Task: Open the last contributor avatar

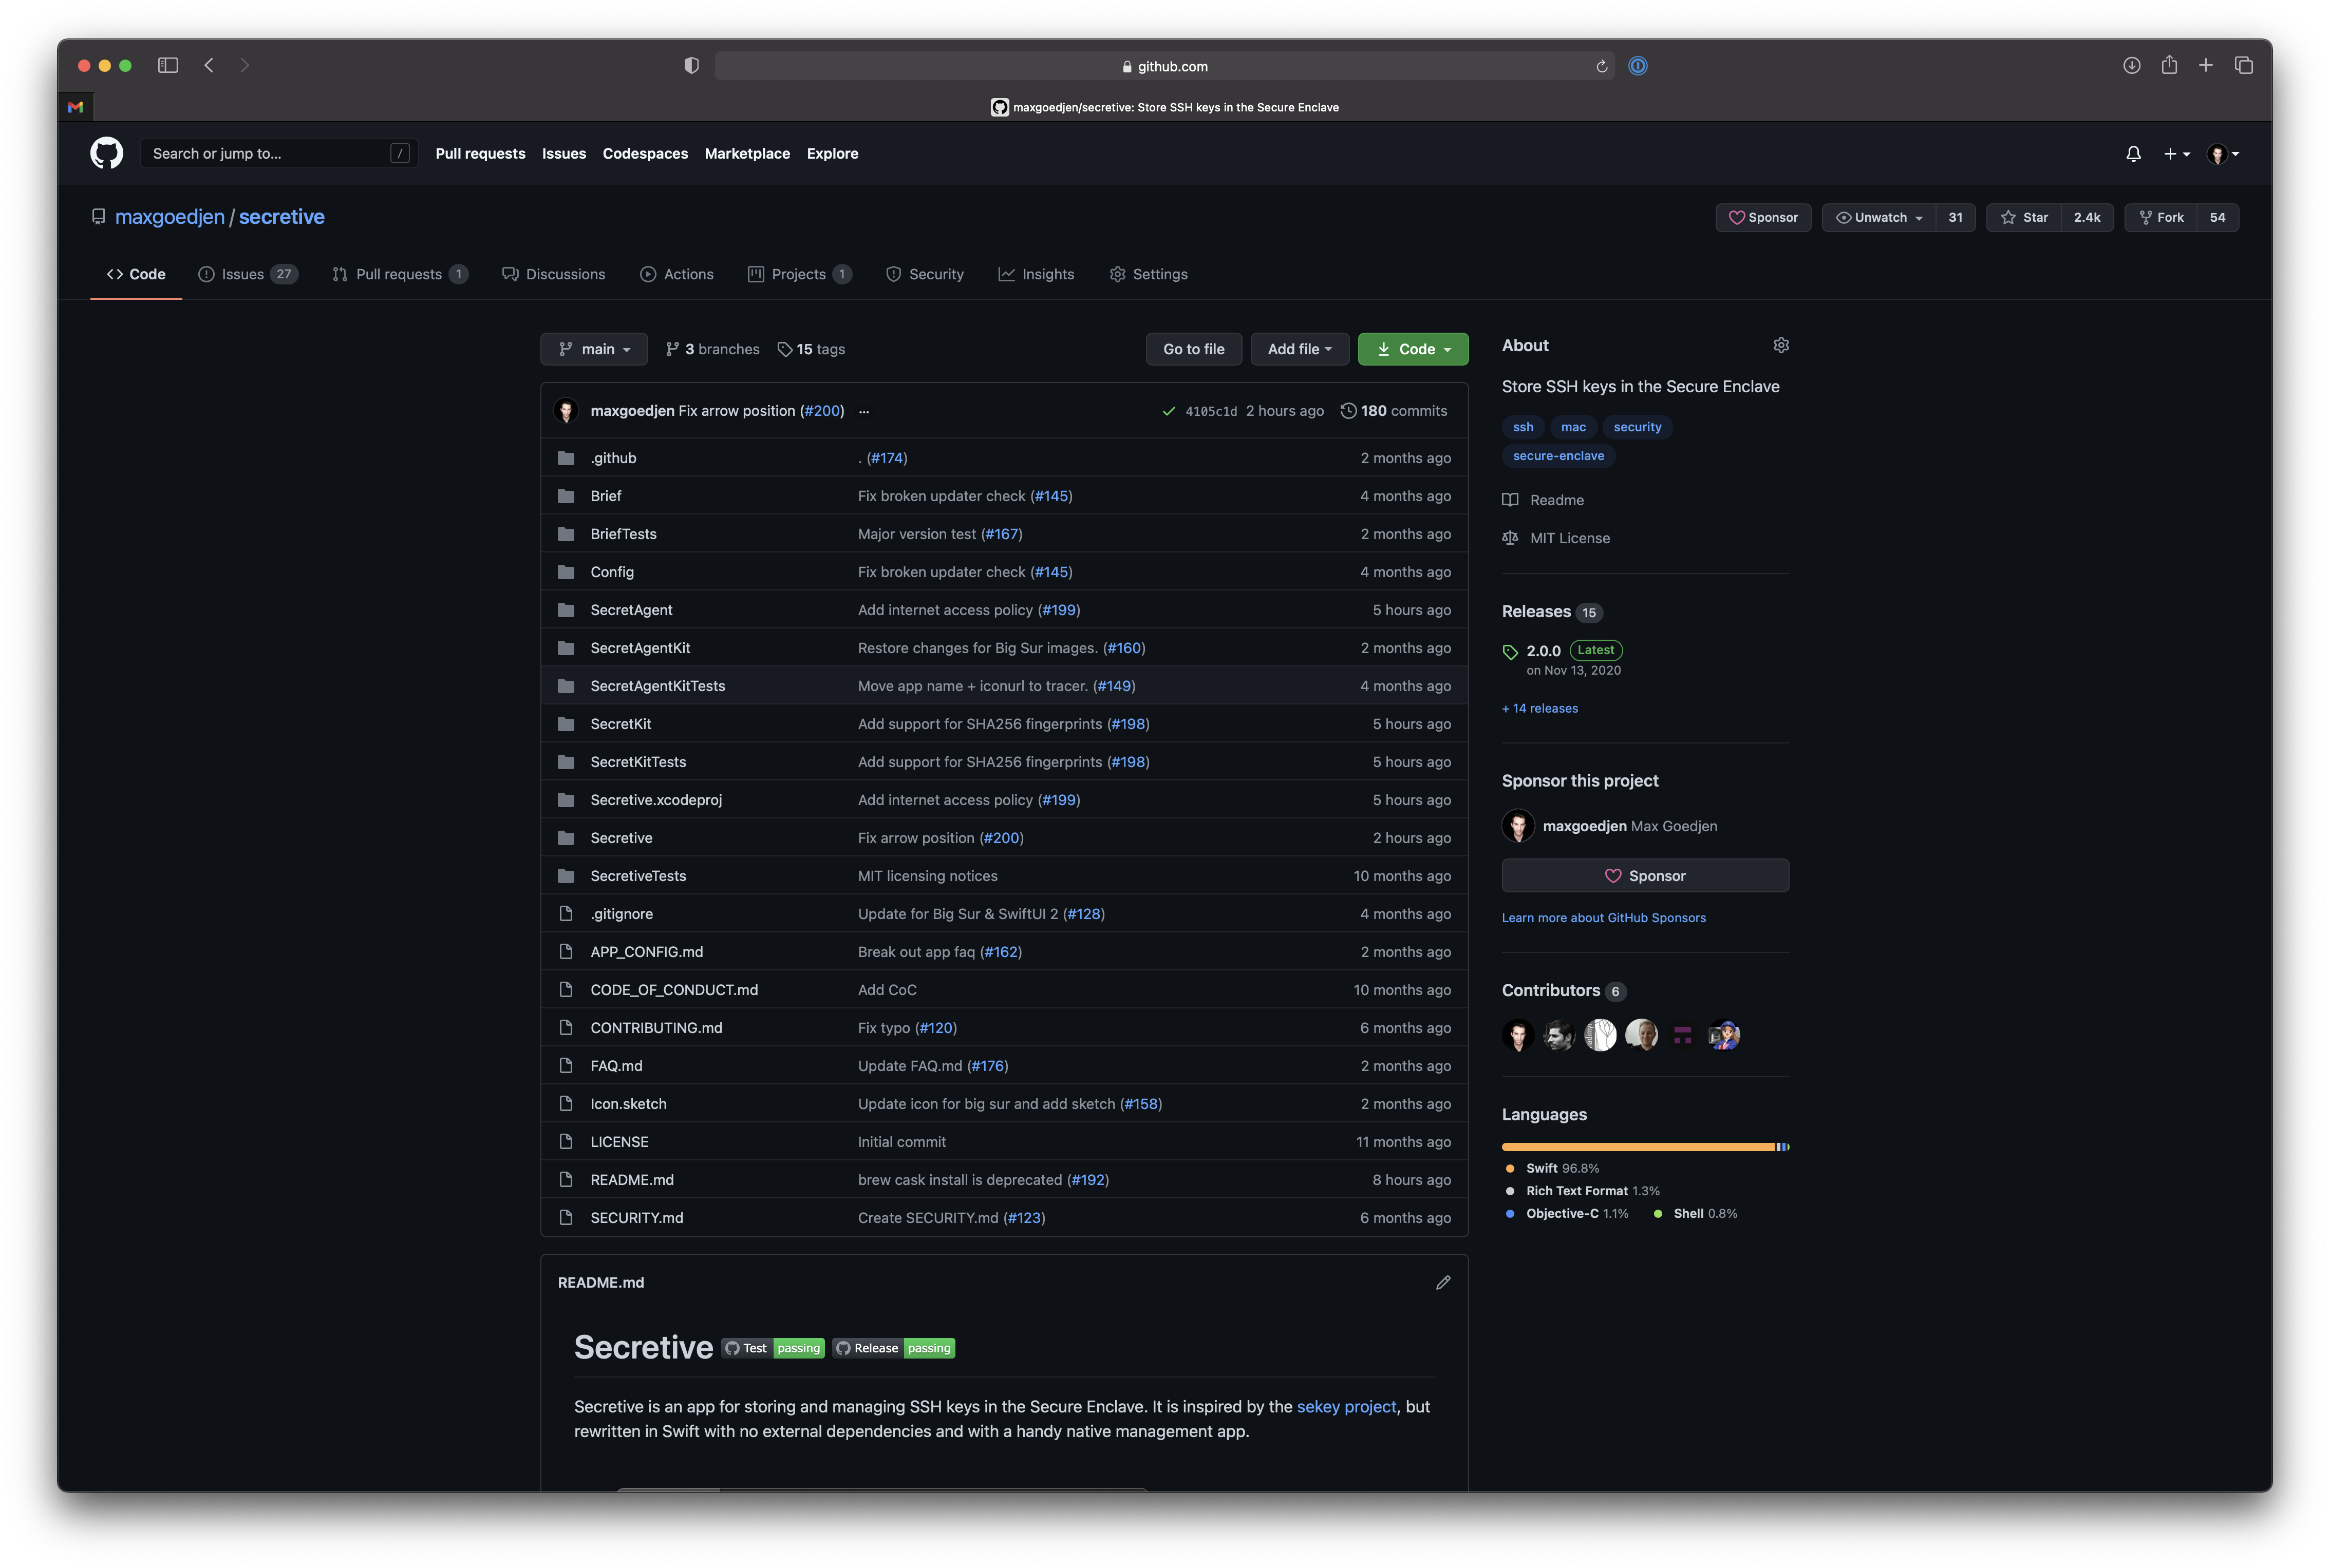Action: tap(1724, 1035)
